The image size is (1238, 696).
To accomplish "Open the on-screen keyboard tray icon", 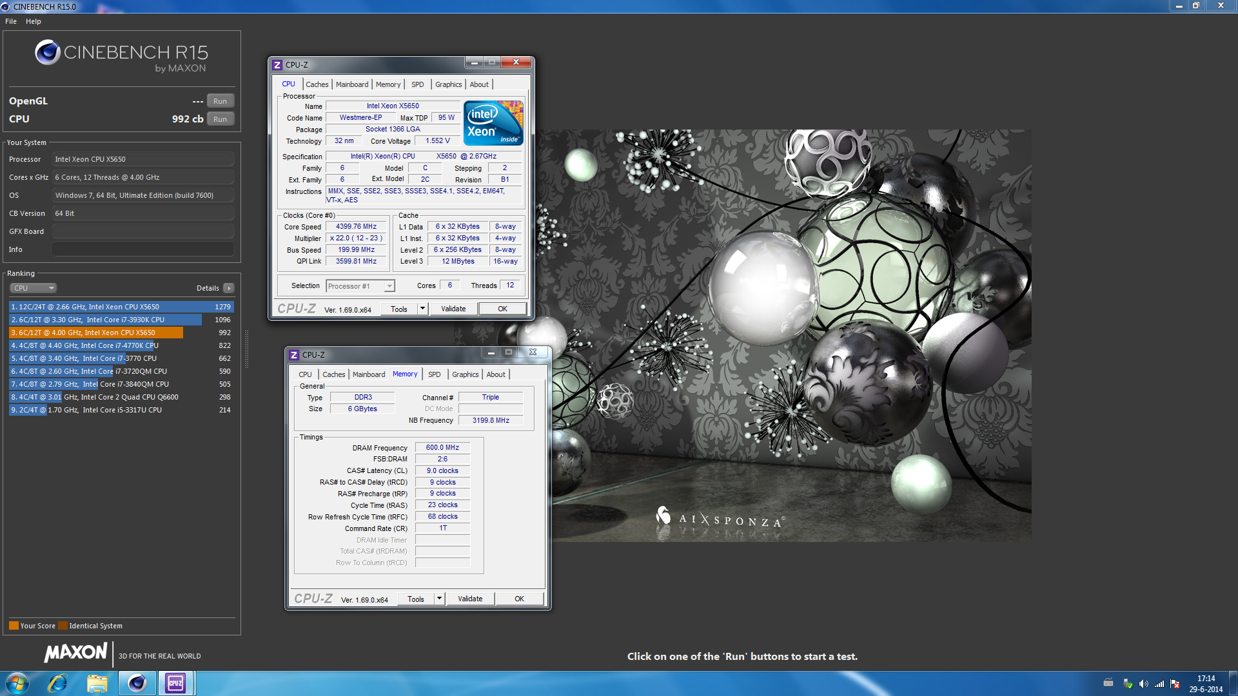I will coord(1108,683).
